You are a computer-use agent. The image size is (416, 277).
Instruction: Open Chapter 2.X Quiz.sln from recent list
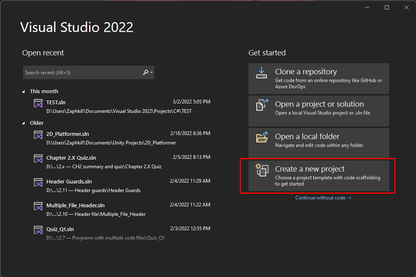122,162
